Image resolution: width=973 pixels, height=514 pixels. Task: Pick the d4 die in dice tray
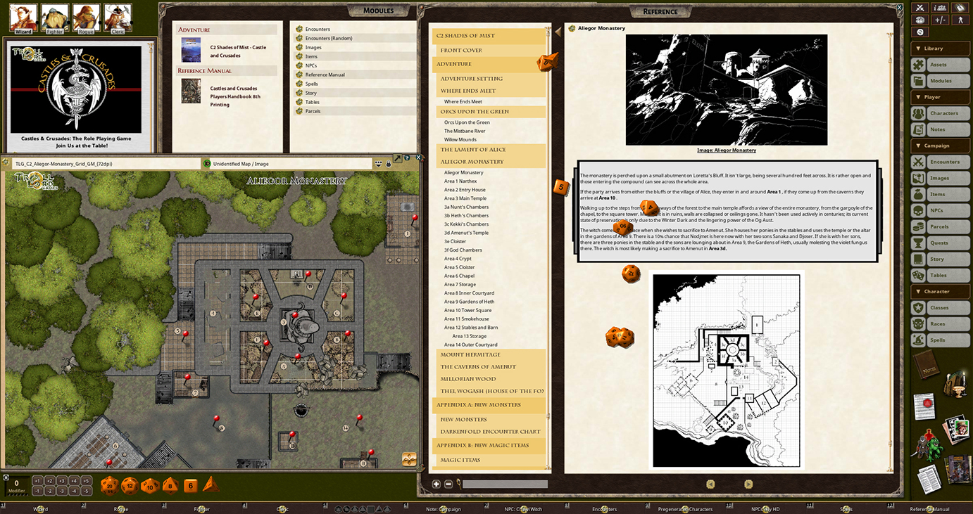[x=211, y=485]
